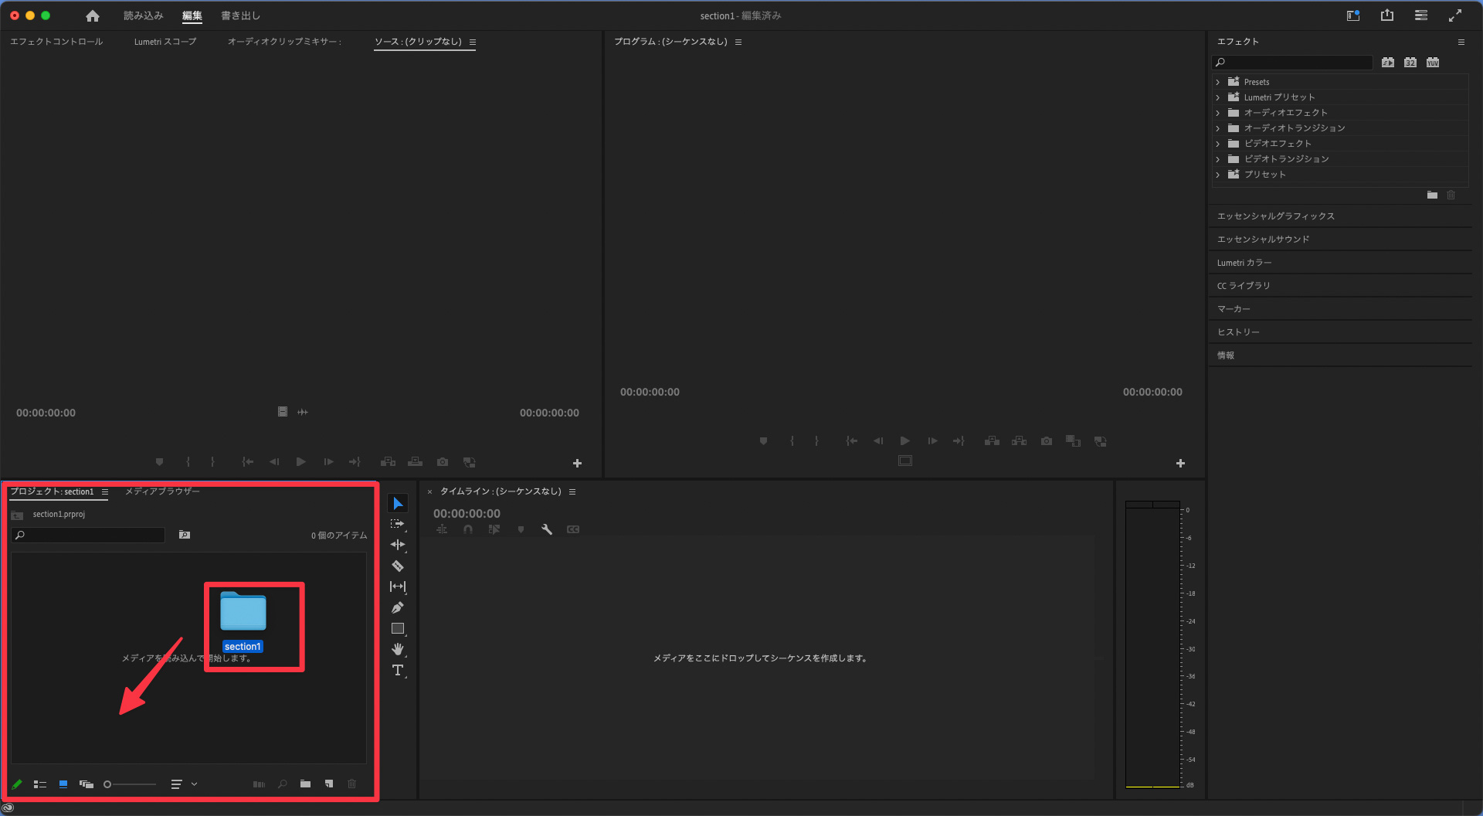The height and width of the screenshot is (816, 1483).
Task: Pick the Hand tool
Action: tap(398, 649)
